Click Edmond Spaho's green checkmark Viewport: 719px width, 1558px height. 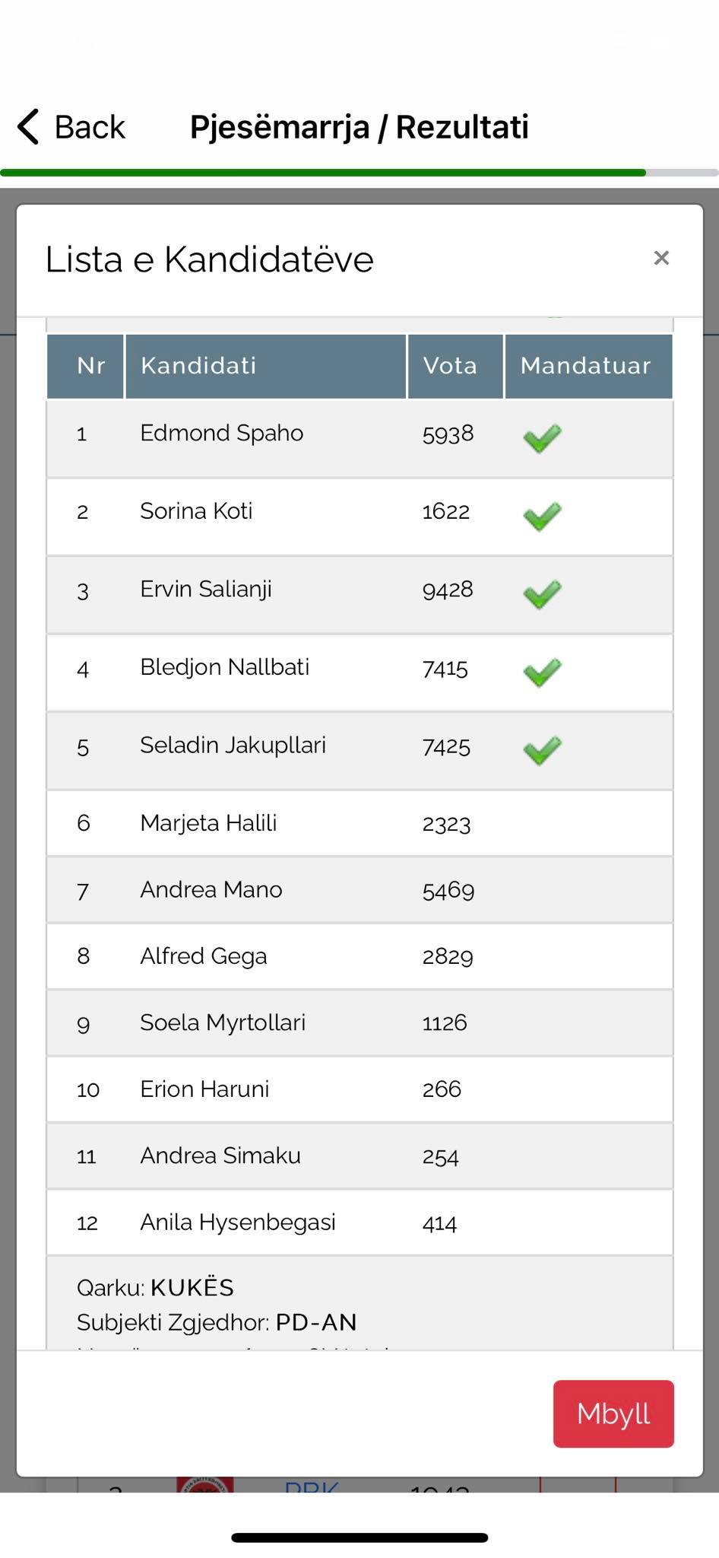pyautogui.click(x=542, y=438)
